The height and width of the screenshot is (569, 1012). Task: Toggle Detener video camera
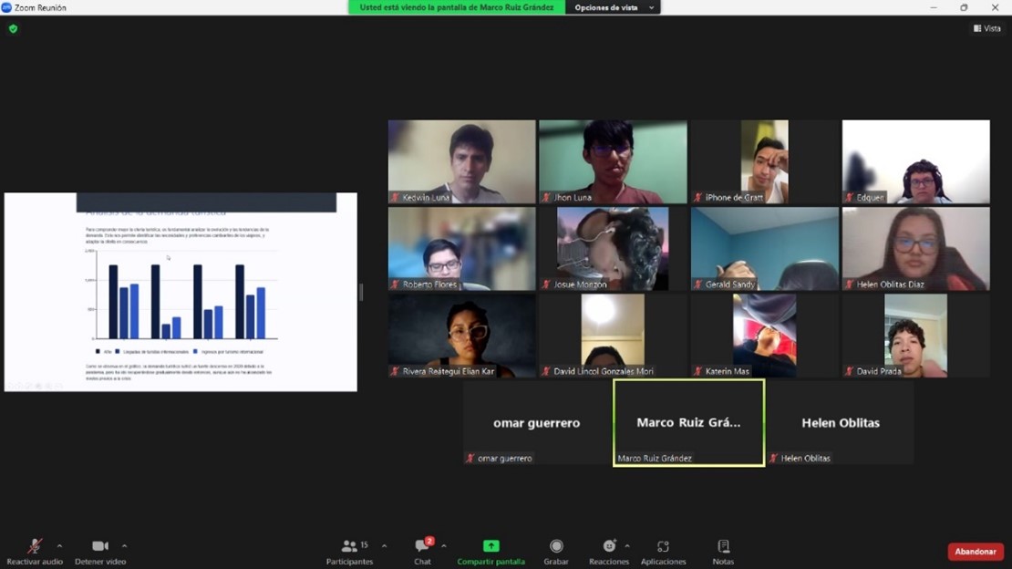(x=100, y=551)
